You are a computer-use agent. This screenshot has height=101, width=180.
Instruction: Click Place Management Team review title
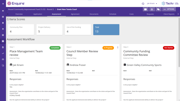[x=26, y=53]
